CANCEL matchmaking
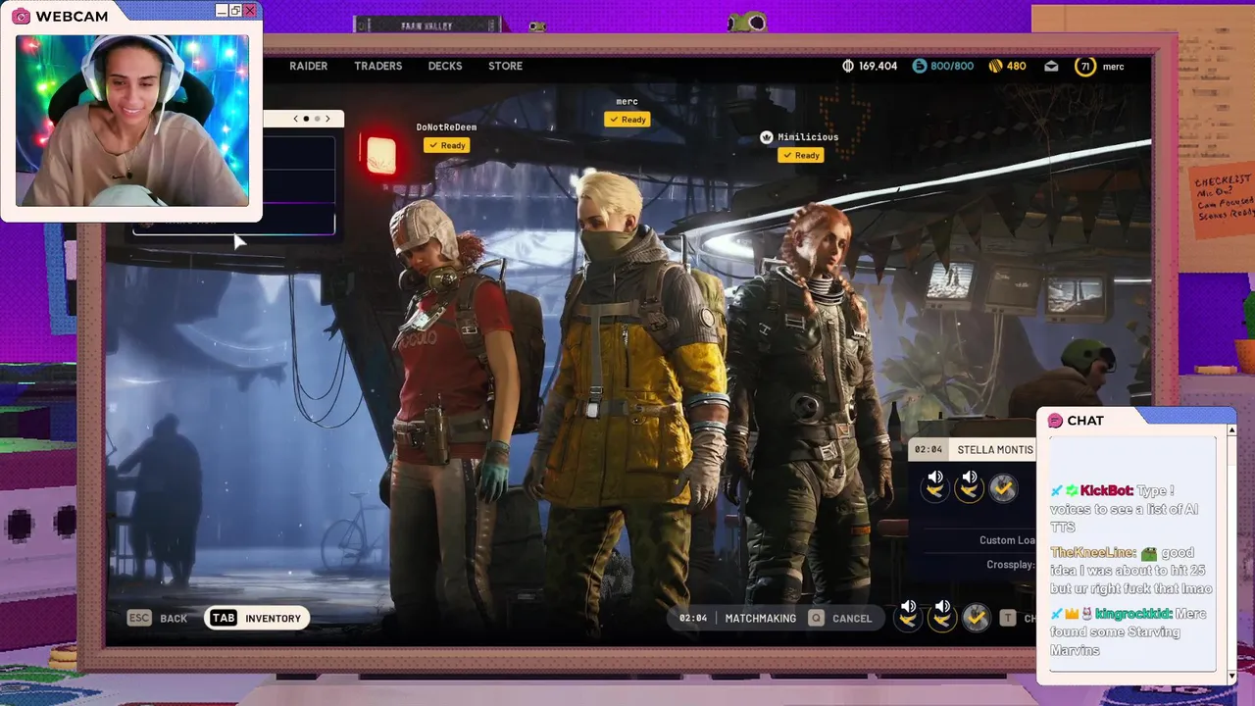 [852, 619]
